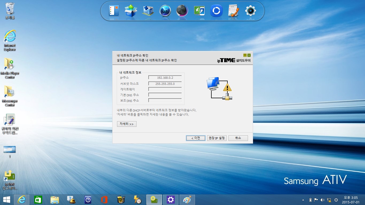Cancel the wizard with 취소 button
365x205 pixels.
point(238,138)
